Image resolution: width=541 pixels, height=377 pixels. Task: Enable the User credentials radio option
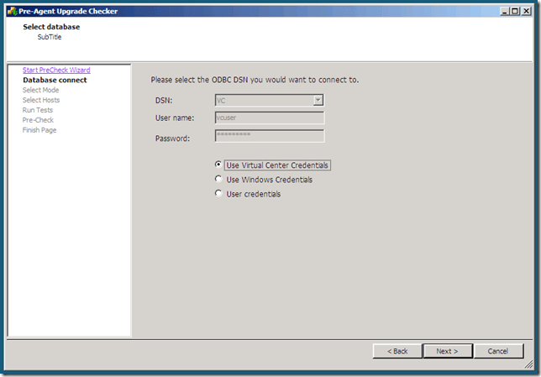pos(219,194)
